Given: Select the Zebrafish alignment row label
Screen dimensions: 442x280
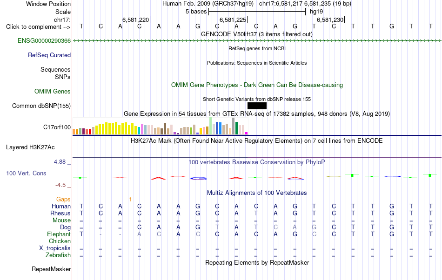Looking at the screenshot, I should [x=58, y=255].
